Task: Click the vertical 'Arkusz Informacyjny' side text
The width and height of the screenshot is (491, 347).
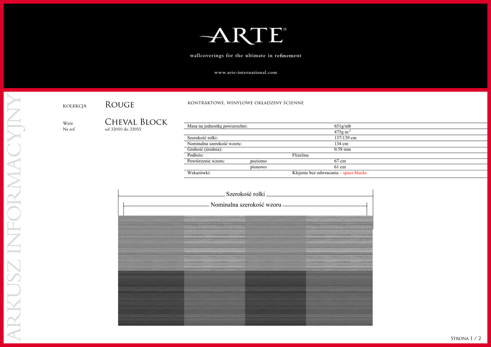Action: [x=14, y=218]
